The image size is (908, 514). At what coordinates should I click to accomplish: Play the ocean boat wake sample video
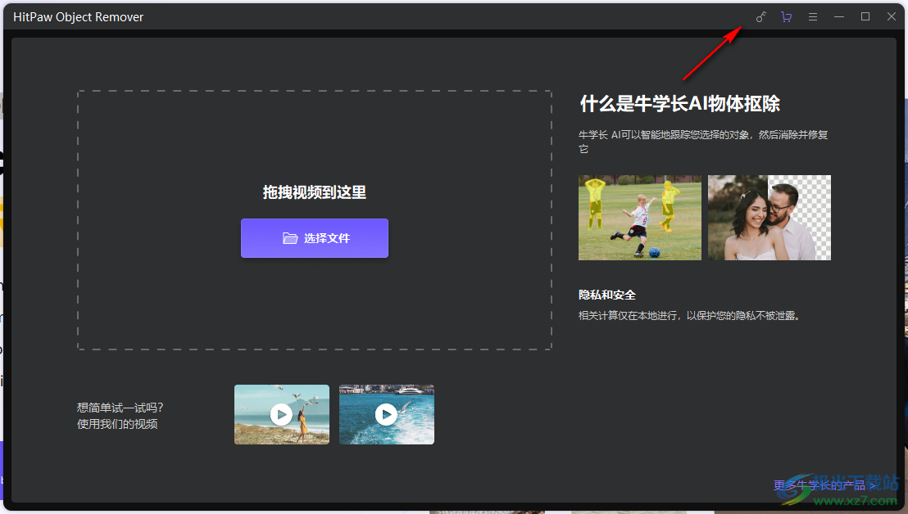[x=386, y=414]
